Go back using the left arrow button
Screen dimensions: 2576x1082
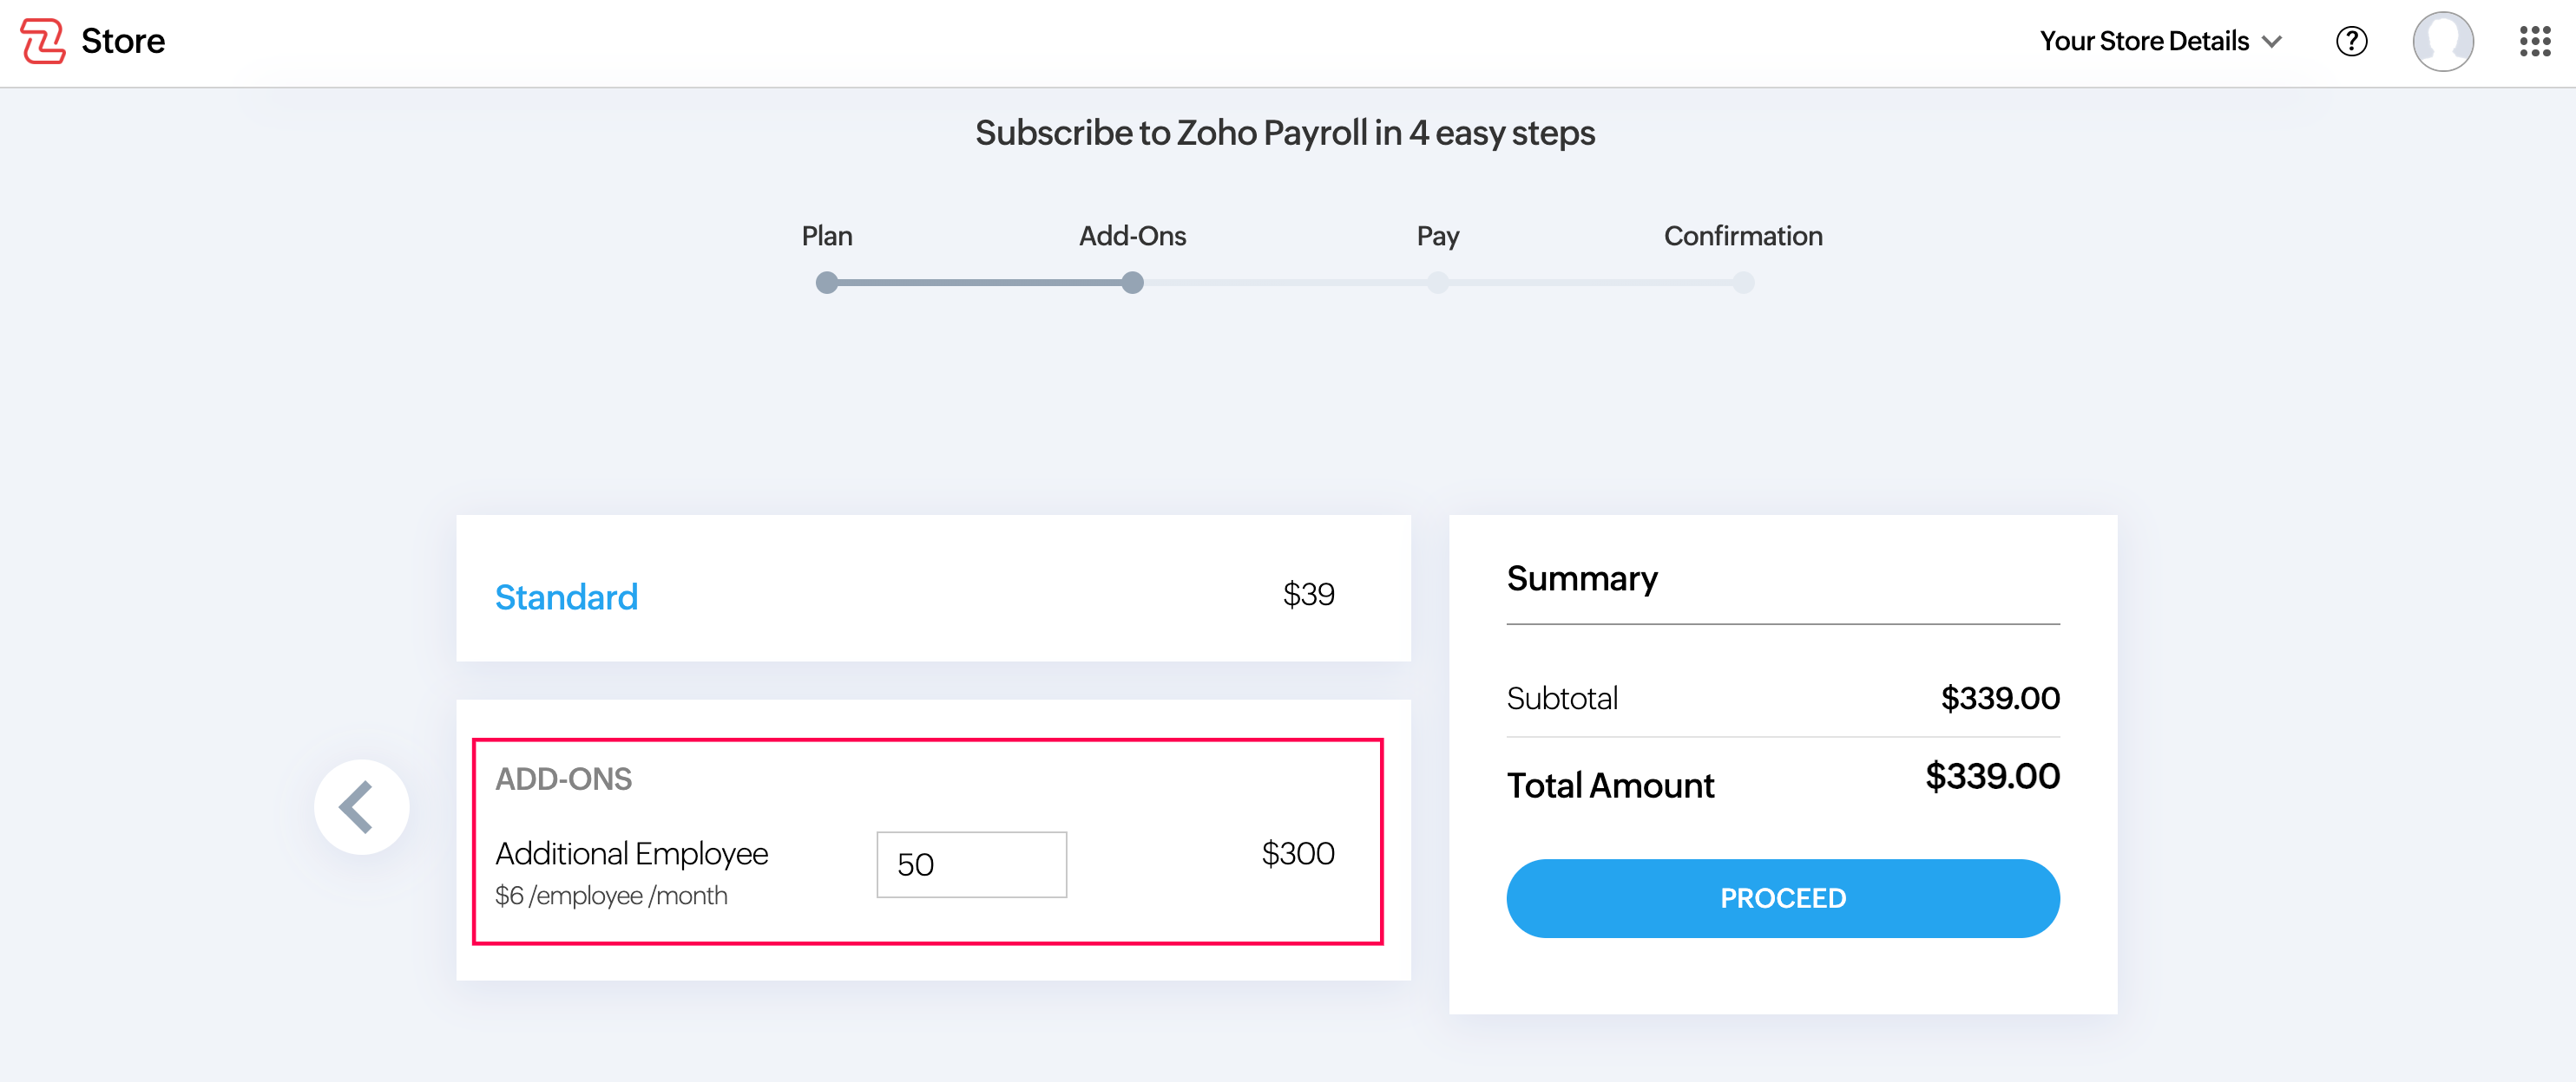(x=361, y=806)
